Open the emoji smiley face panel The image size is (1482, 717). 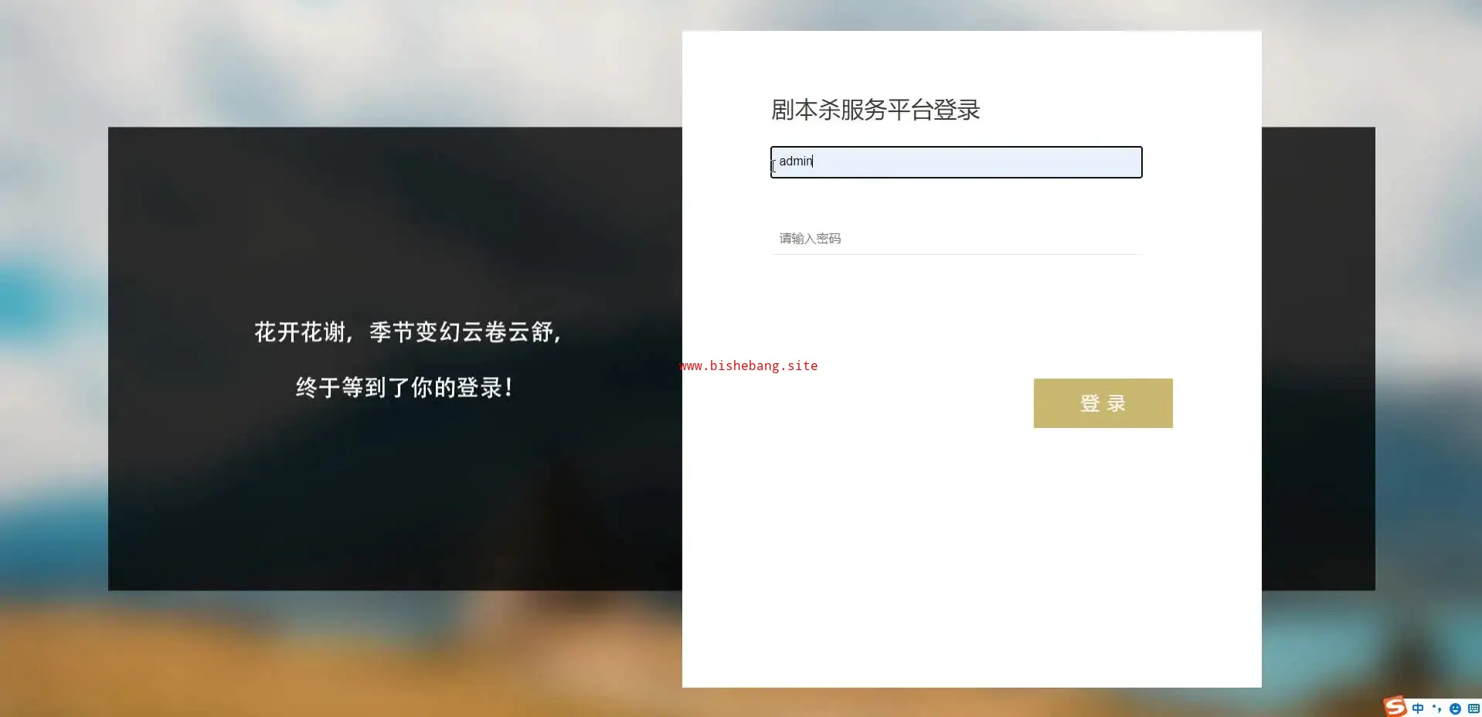[x=1455, y=709]
